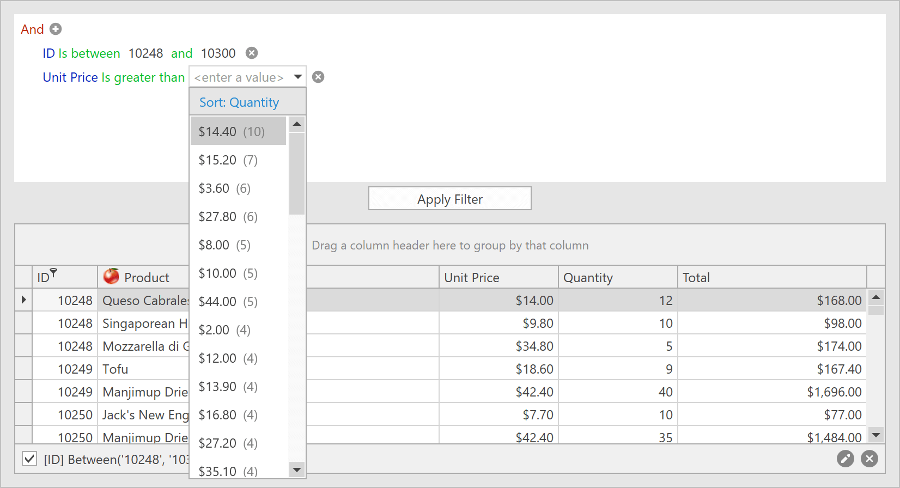Click the Sort: Quantity link
The image size is (900, 488).
coord(239,102)
